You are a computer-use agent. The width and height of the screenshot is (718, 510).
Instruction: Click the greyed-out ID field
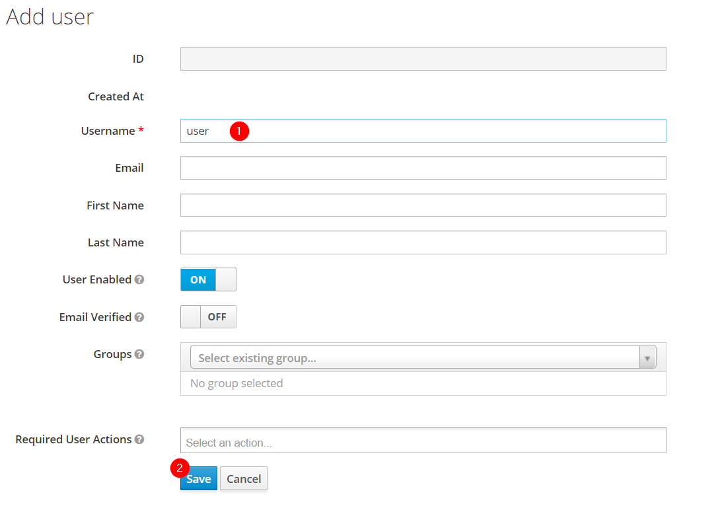click(x=423, y=59)
